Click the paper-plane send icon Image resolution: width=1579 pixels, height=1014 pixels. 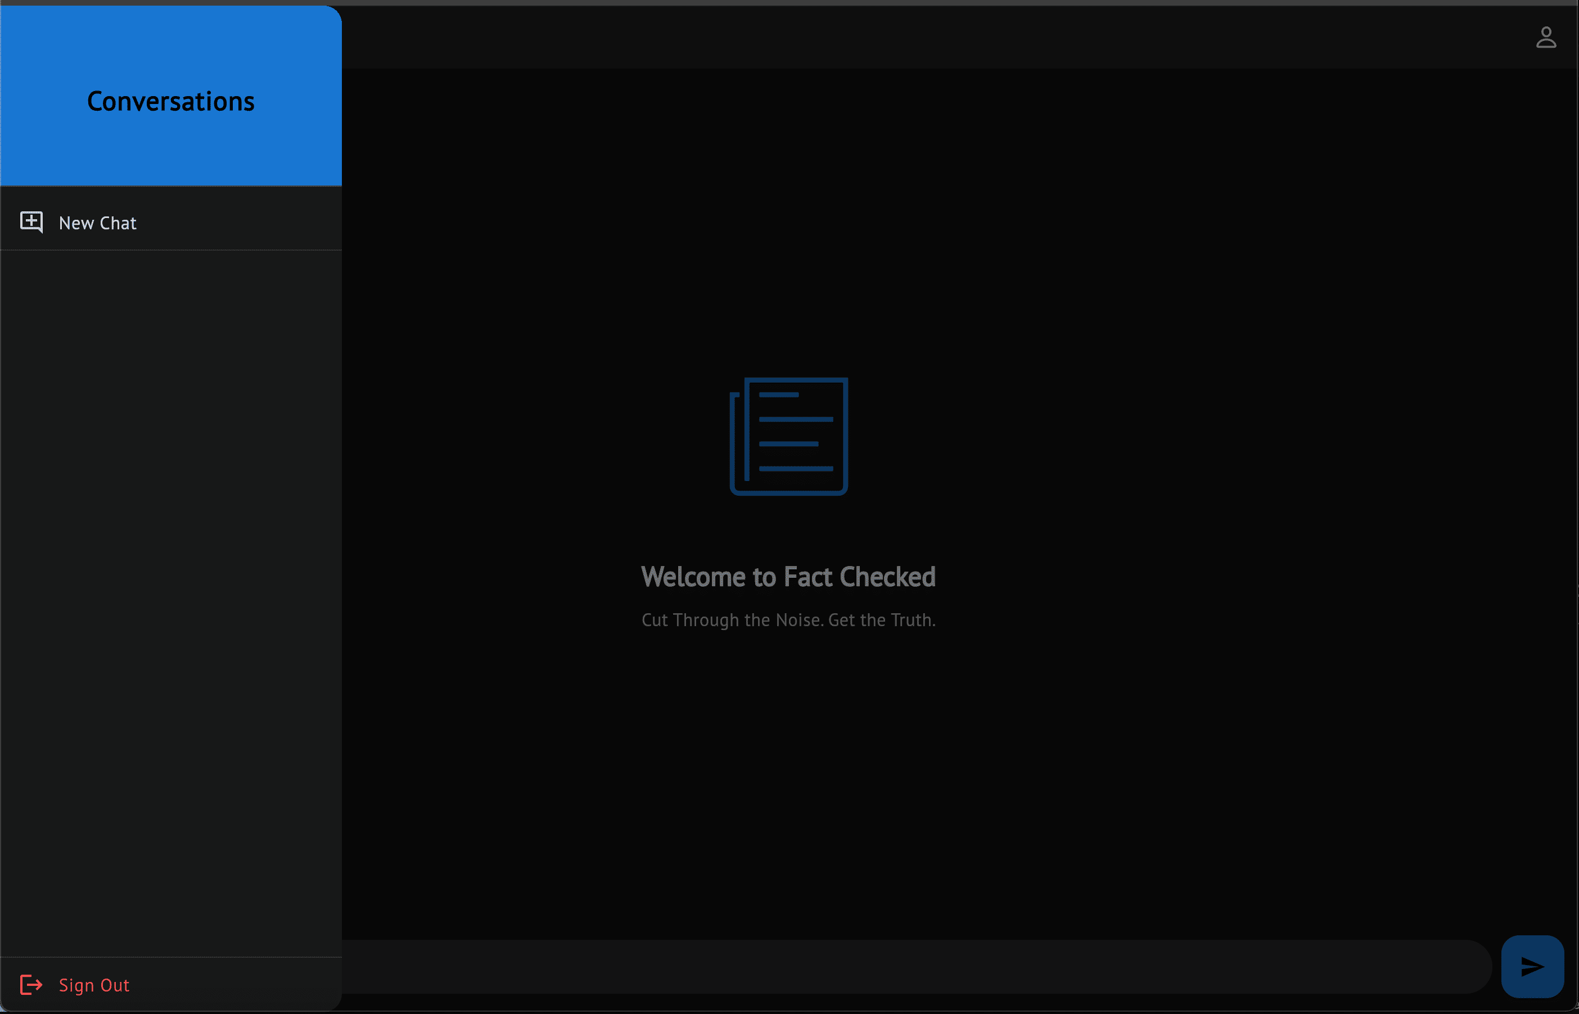(1532, 967)
